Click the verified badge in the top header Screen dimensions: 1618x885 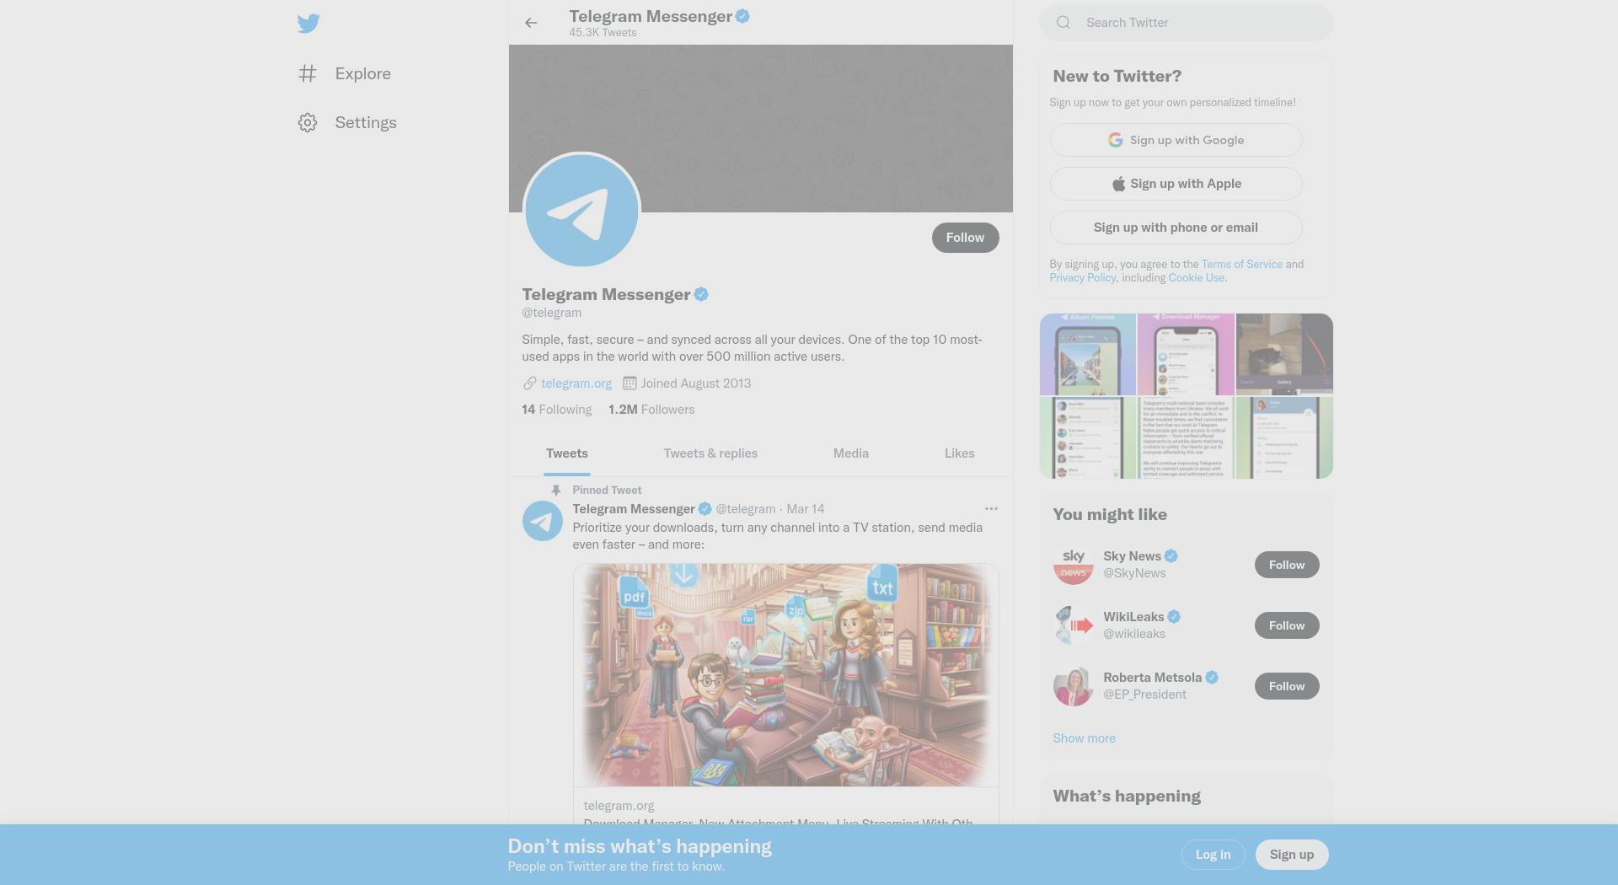[x=742, y=16]
